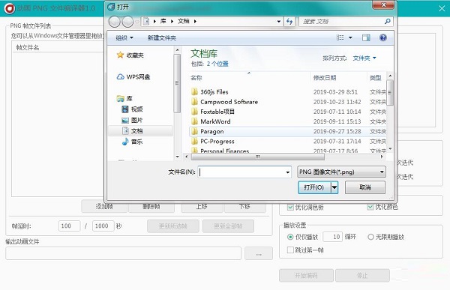
Task: Change view with the view mode icon
Action: coord(340,37)
